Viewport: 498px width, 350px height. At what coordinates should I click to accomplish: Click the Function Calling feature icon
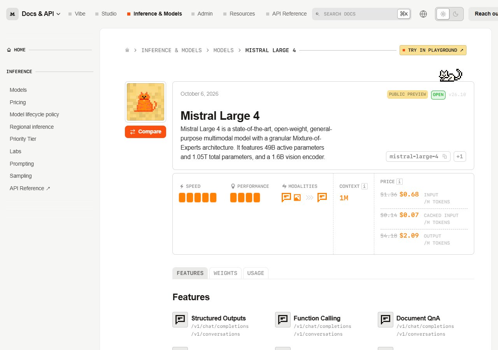[x=283, y=319]
